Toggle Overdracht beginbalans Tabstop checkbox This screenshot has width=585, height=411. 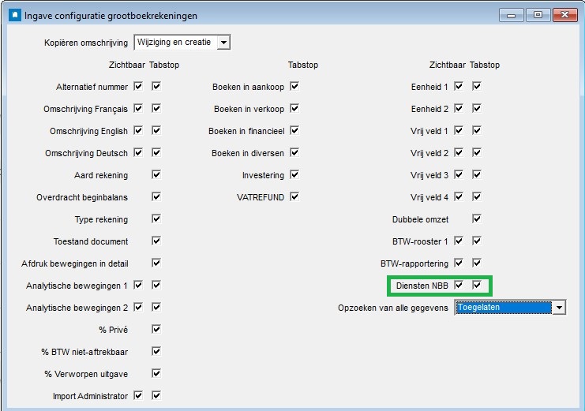pyautogui.click(x=156, y=196)
